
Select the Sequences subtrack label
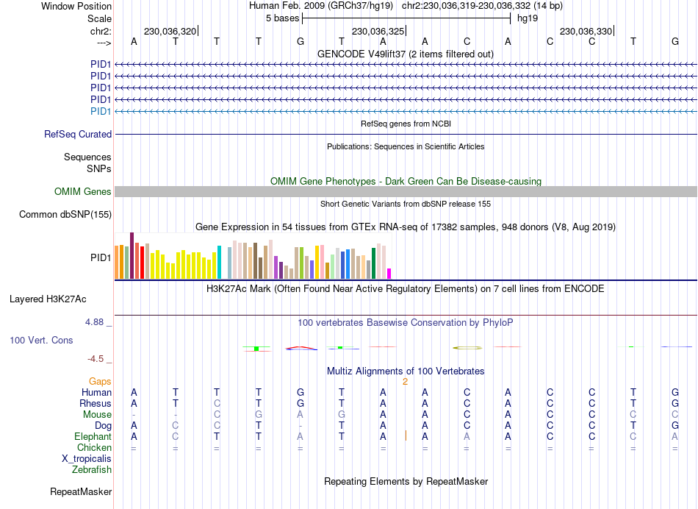click(x=87, y=157)
